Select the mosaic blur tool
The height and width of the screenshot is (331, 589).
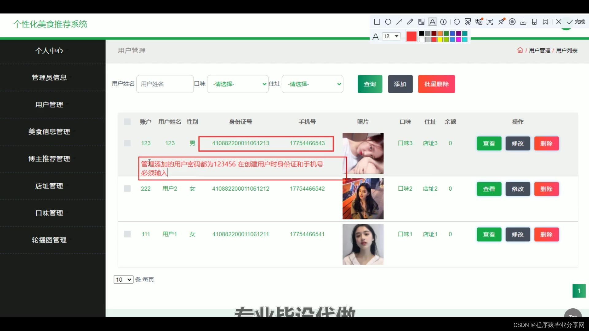pyautogui.click(x=422, y=22)
